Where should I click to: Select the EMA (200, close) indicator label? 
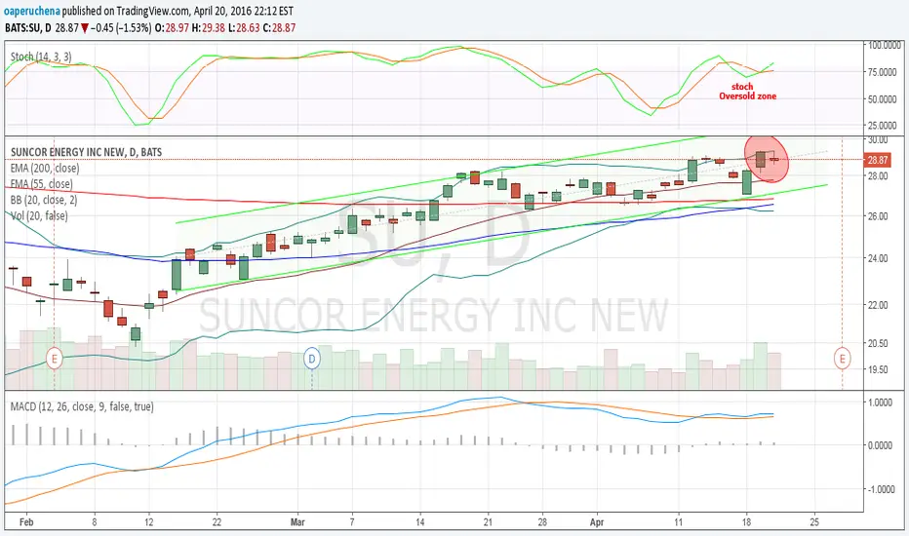coord(45,168)
